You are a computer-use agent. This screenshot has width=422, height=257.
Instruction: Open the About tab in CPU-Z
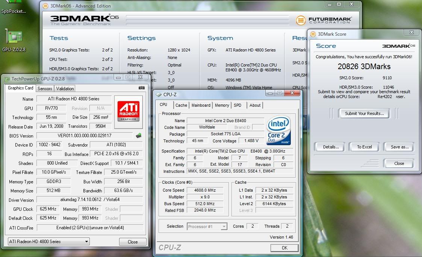tap(255, 105)
